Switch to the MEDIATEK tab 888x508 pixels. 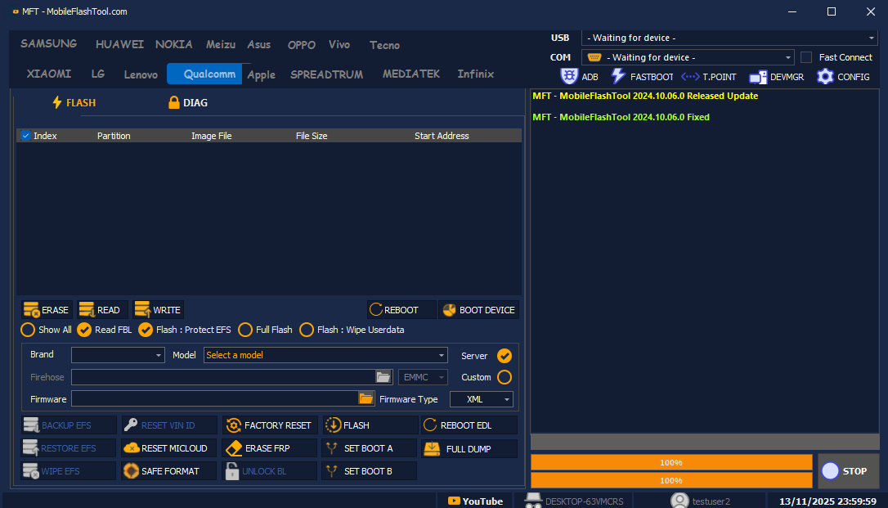(411, 74)
